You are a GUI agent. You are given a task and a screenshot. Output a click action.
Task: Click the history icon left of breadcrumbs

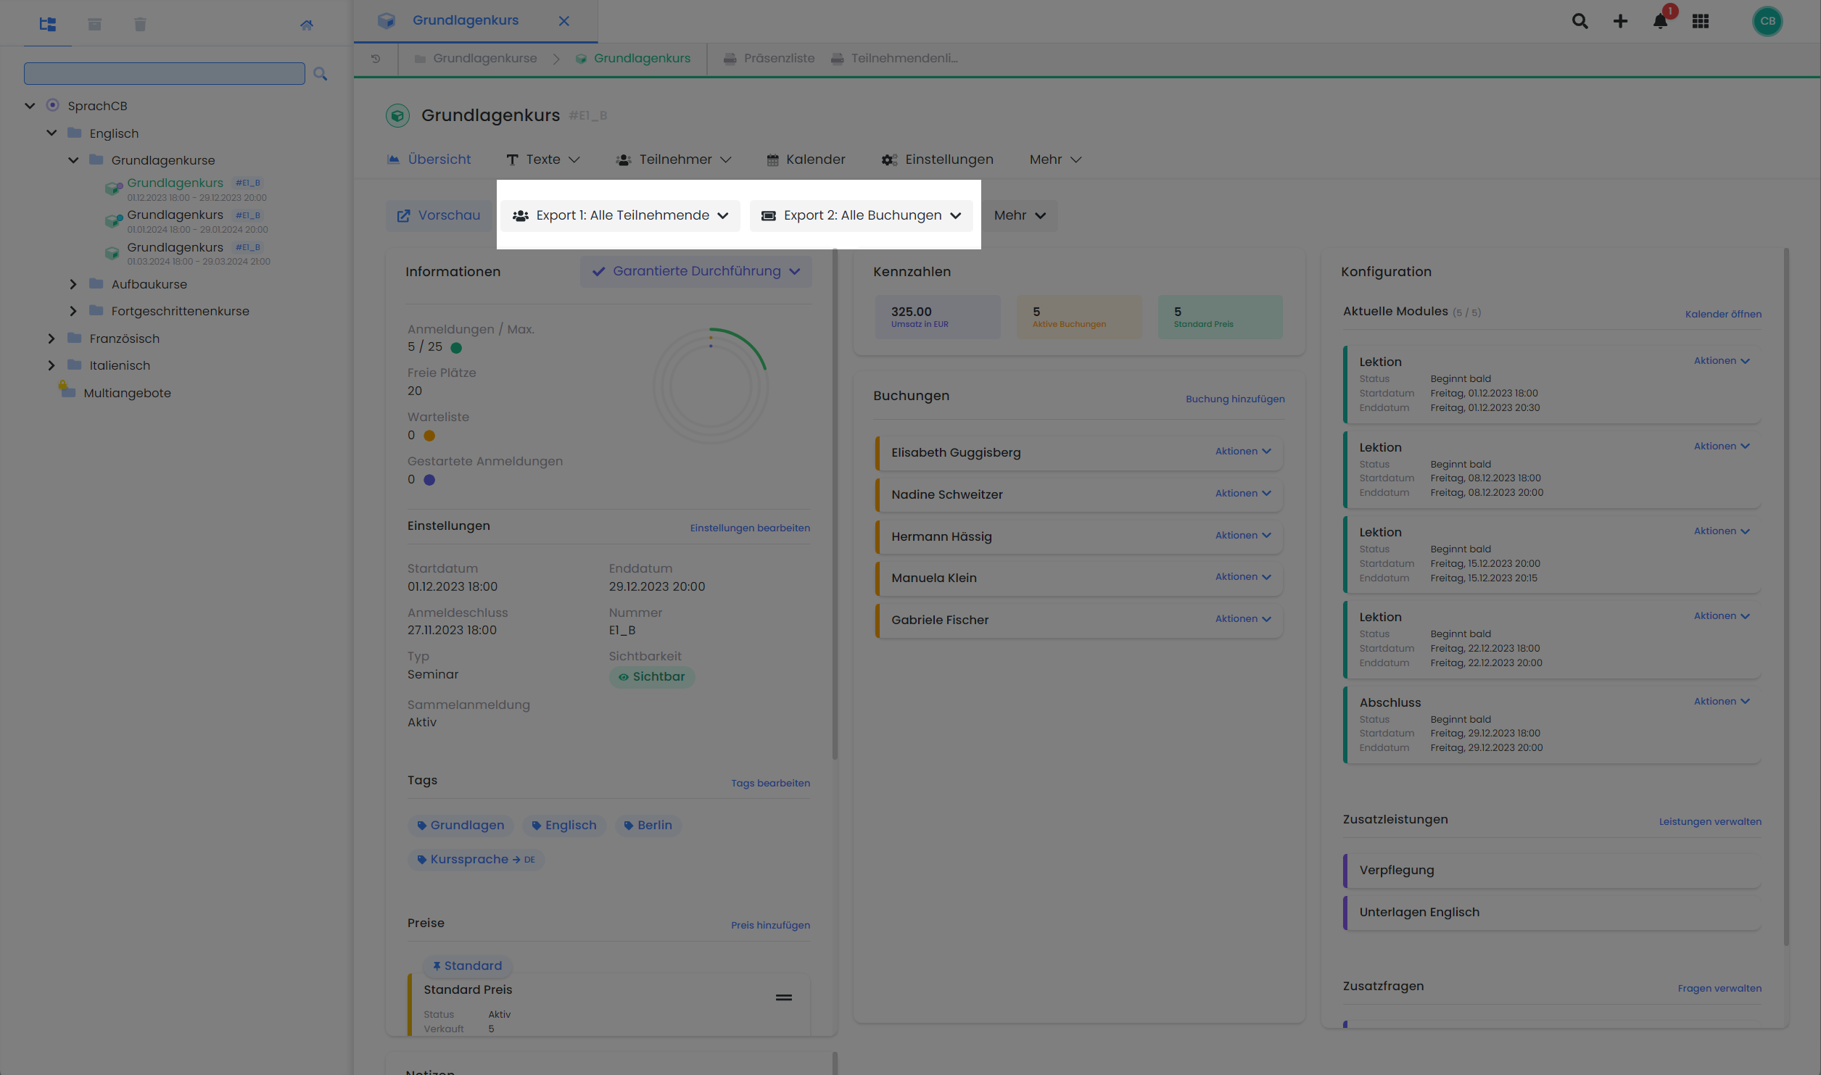click(376, 59)
